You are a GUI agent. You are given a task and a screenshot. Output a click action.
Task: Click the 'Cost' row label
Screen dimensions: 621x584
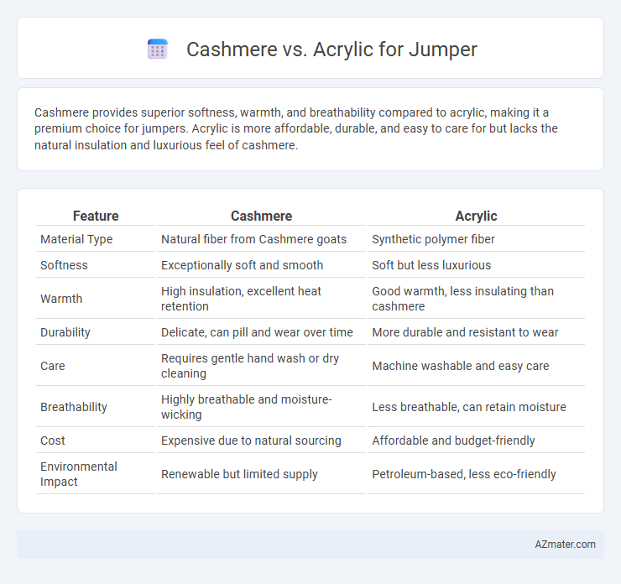coord(53,441)
